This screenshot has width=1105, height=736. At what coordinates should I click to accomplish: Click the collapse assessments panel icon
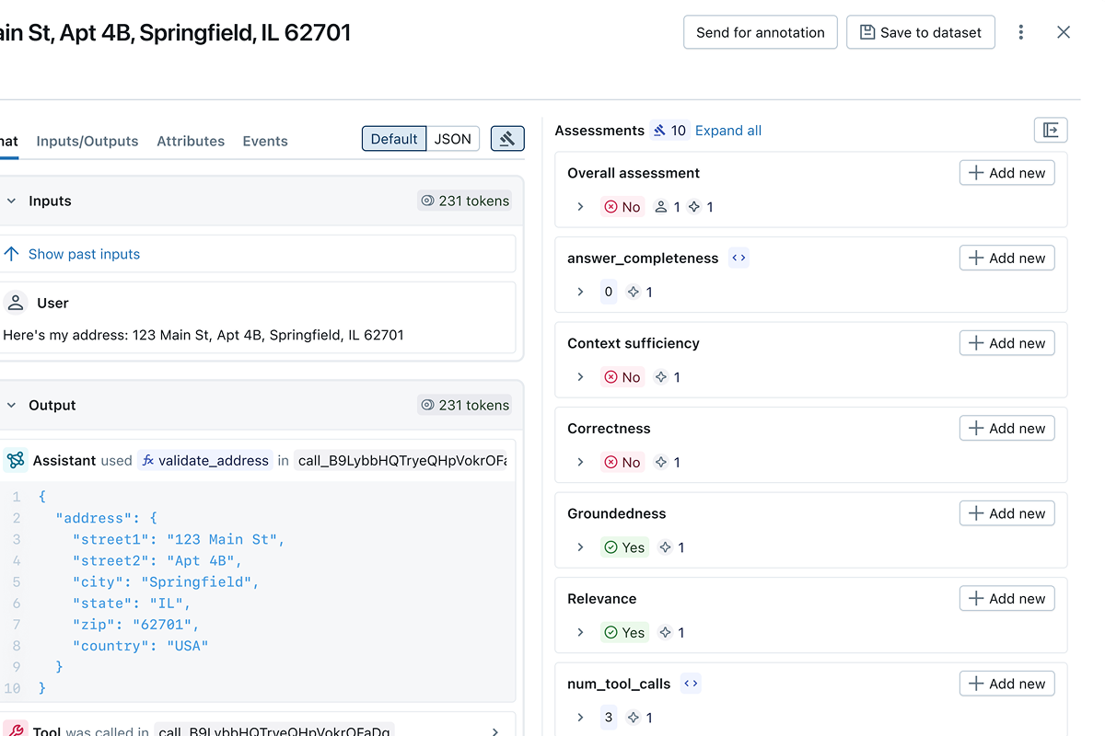pyautogui.click(x=1051, y=130)
